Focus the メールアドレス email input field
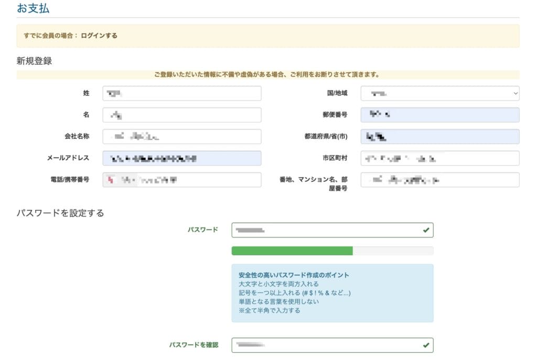The width and height of the screenshot is (537, 358). (181, 158)
